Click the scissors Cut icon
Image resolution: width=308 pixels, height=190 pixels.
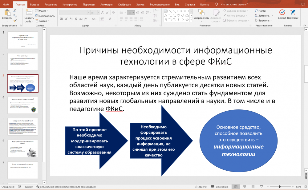[15, 11]
